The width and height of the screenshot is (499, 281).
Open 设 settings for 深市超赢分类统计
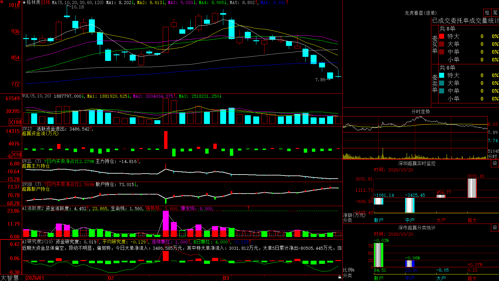(495, 228)
